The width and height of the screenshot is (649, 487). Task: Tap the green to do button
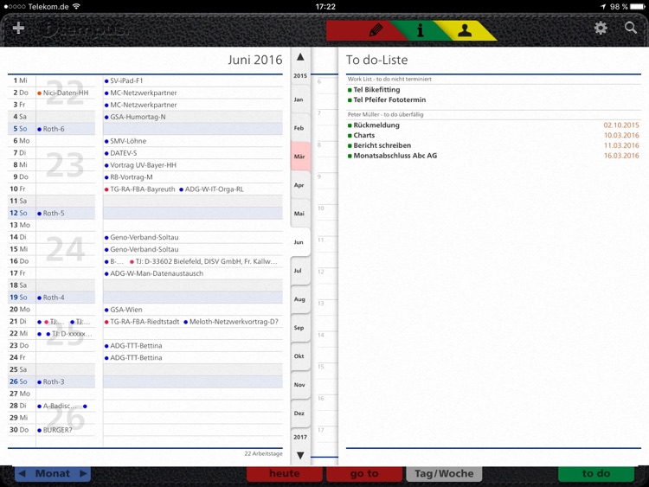[x=596, y=474]
